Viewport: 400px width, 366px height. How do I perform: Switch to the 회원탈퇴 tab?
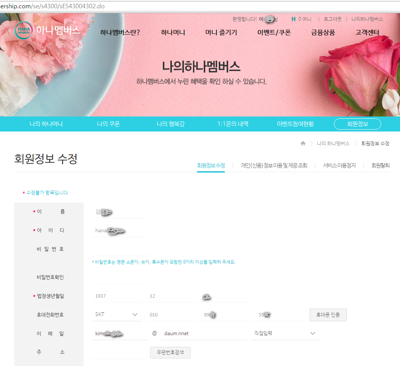pos(380,165)
